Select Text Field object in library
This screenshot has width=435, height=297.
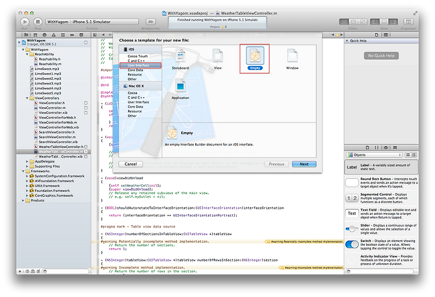[x=381, y=214]
